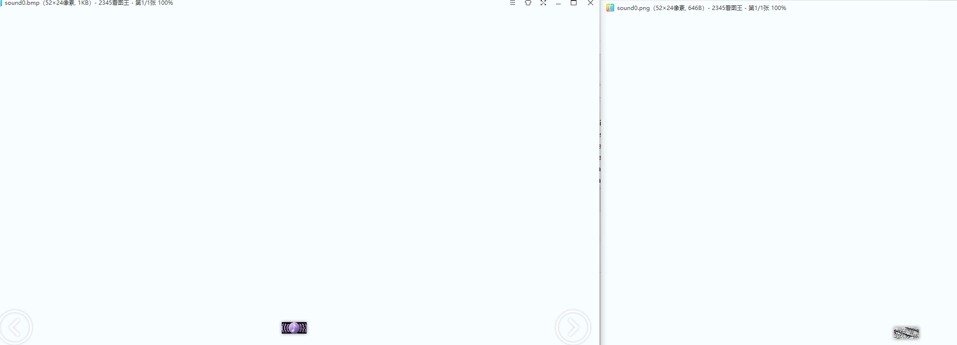Click the 100% zoom label of sound0.png window
This screenshot has width=957, height=345.
pos(779,8)
